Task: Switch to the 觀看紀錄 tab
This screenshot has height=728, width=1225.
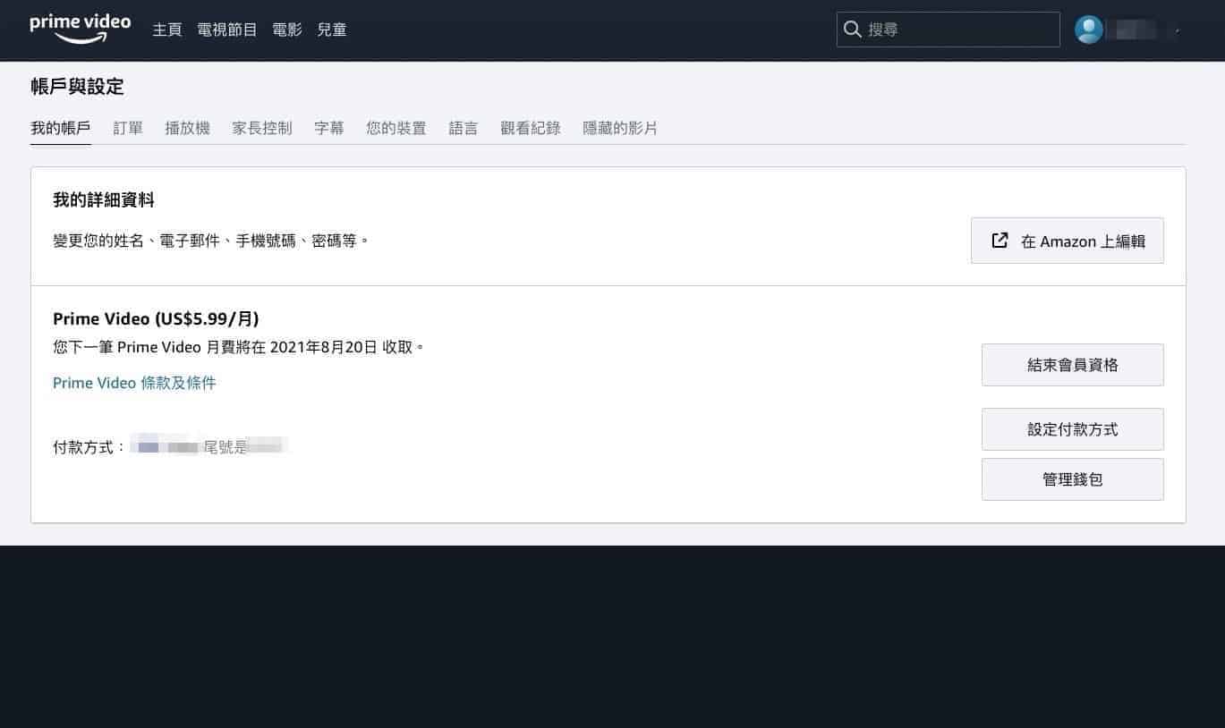Action: click(x=531, y=128)
